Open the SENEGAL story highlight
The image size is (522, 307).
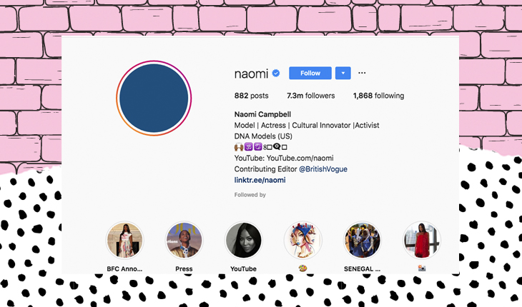coord(363,240)
